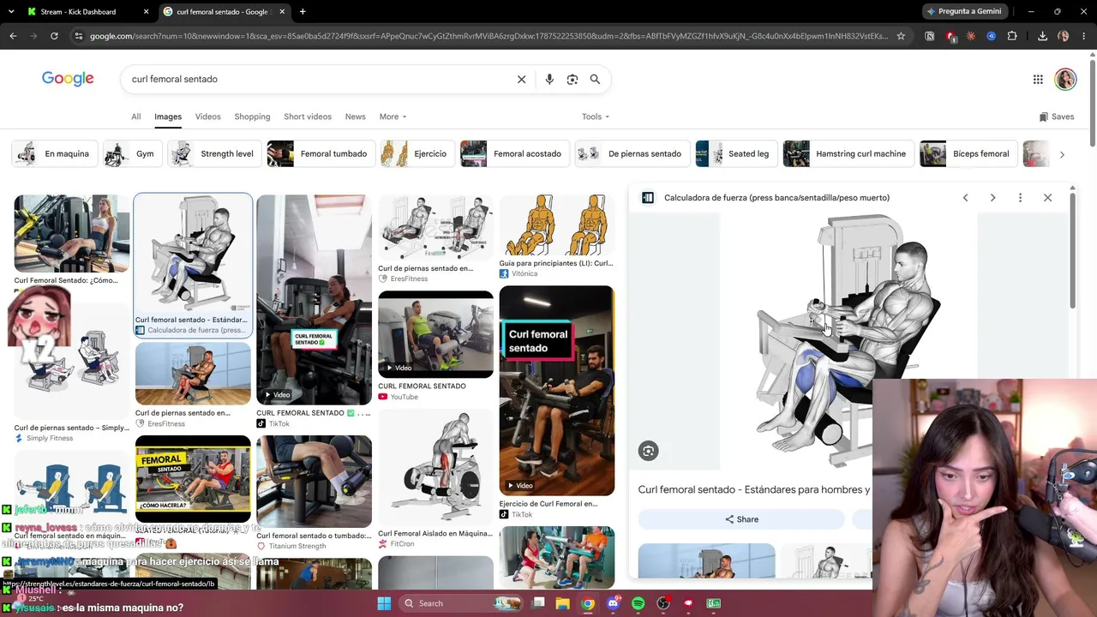
Task: Switch to the Videos results tab
Action: [207, 117]
